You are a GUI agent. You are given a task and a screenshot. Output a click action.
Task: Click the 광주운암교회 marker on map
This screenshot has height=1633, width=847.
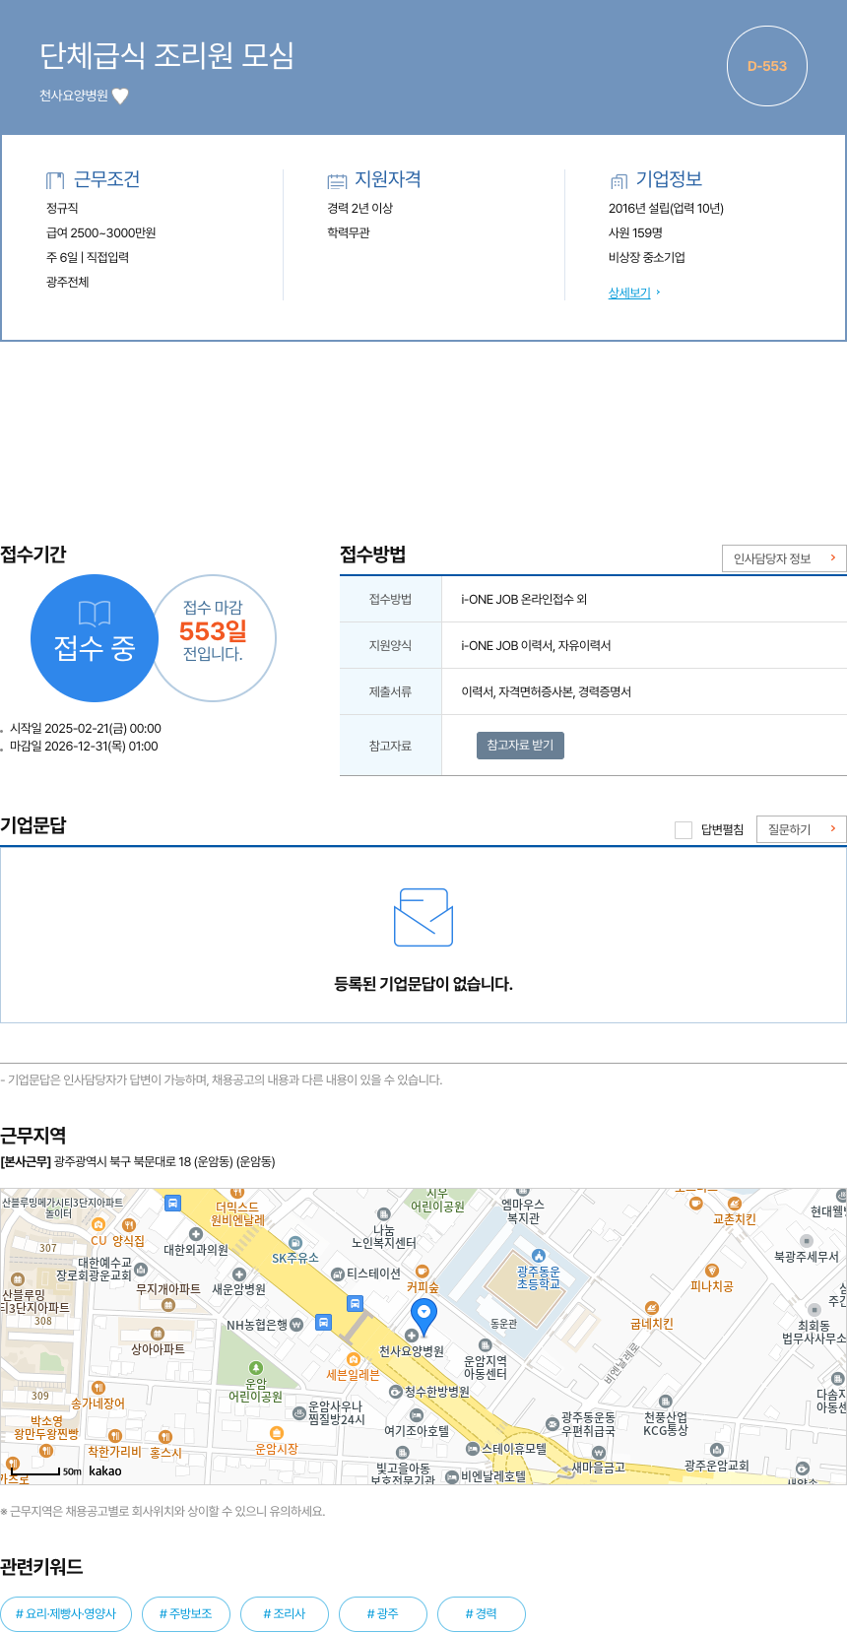(x=717, y=1450)
